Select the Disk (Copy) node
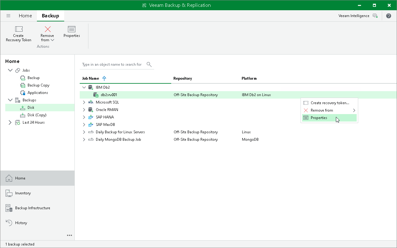Viewport: 397px width, 248px height. click(x=37, y=115)
